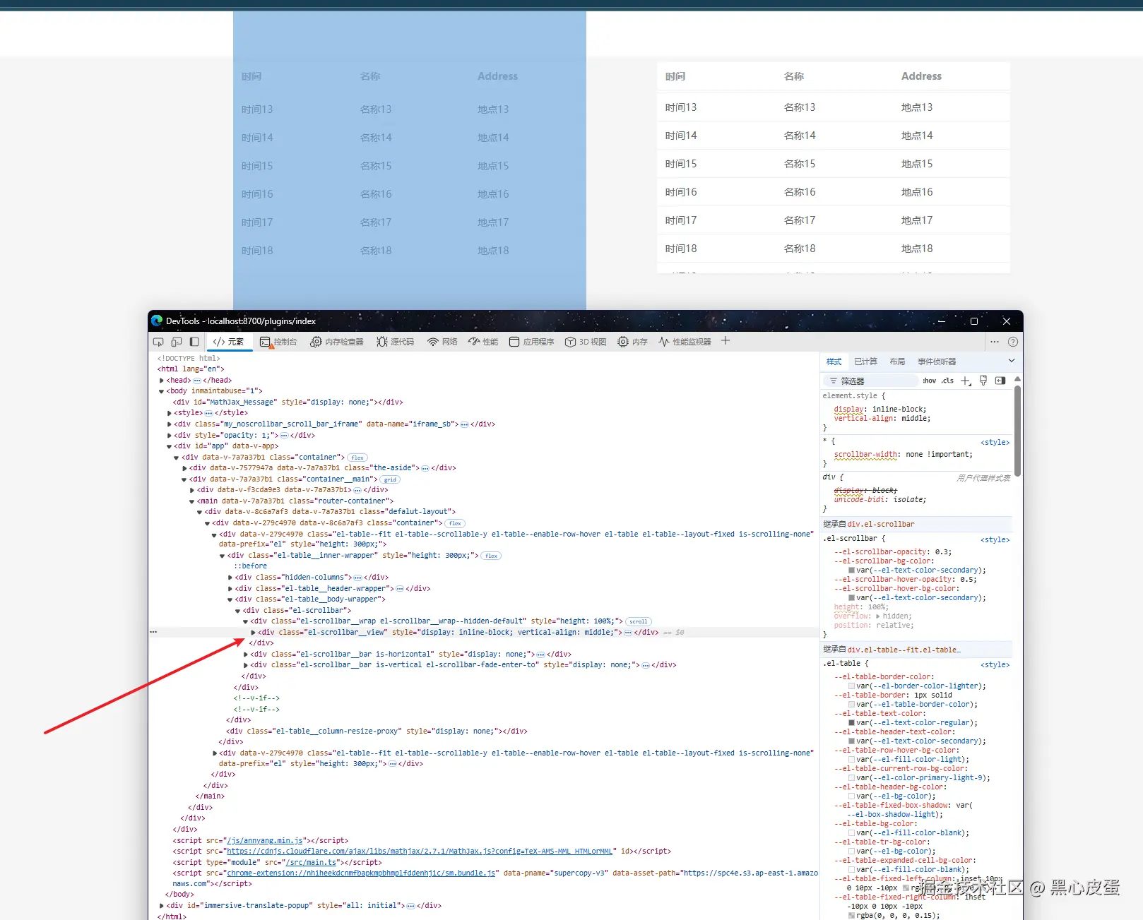Switch to the 3D 视图 tab
The image size is (1143, 920).
(x=586, y=342)
